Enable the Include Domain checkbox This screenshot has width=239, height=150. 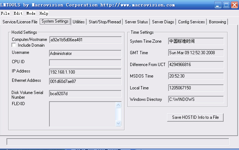(14, 45)
